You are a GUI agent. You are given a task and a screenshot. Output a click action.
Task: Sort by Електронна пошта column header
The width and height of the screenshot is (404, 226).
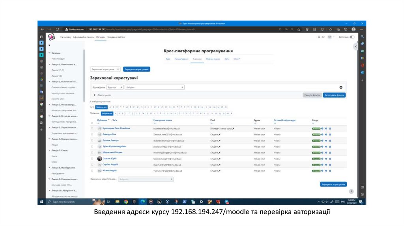point(163,120)
